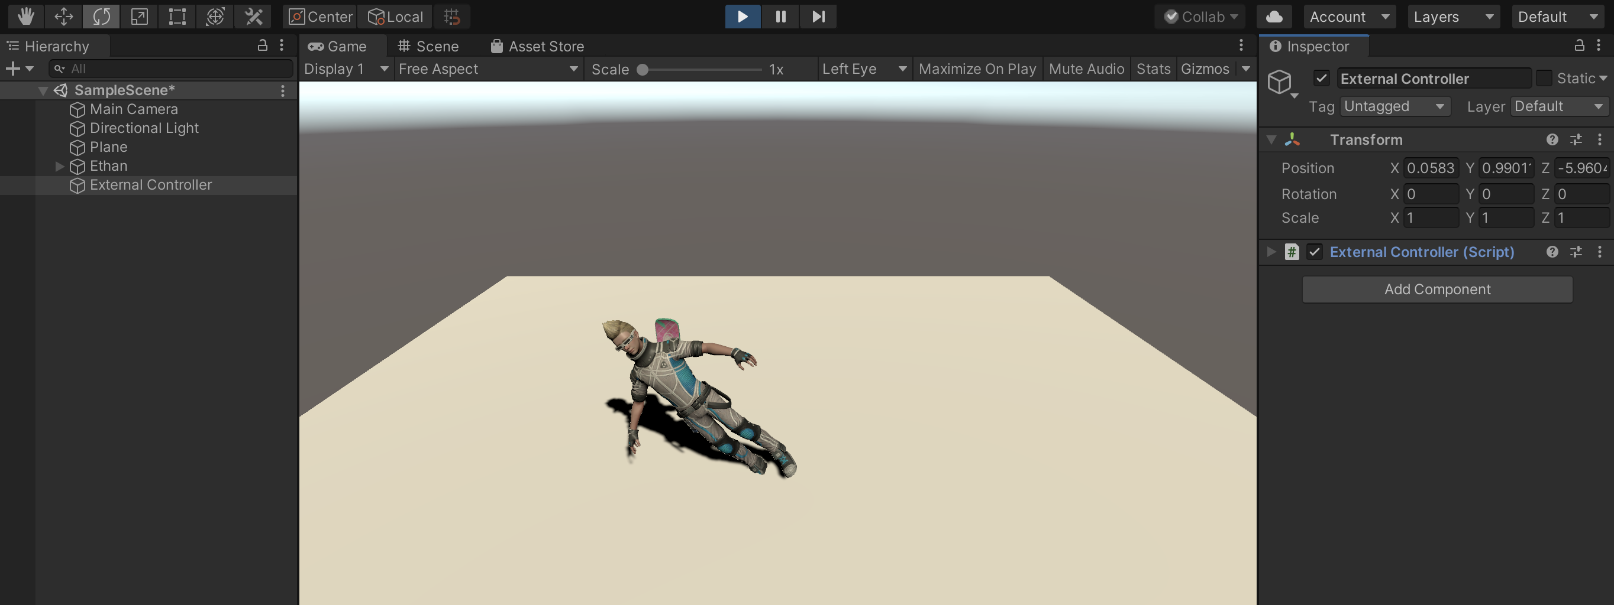Open the Layer Default dropdown
The image size is (1614, 605).
tap(1560, 106)
